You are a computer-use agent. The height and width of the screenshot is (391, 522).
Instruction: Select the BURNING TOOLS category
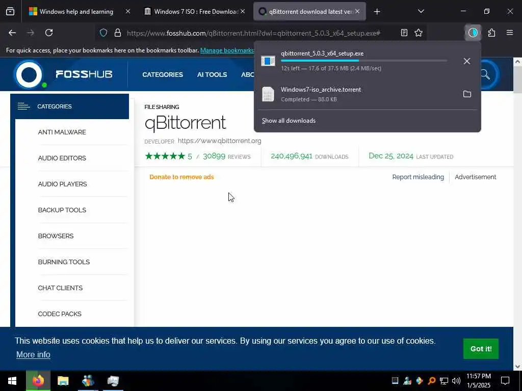64,262
